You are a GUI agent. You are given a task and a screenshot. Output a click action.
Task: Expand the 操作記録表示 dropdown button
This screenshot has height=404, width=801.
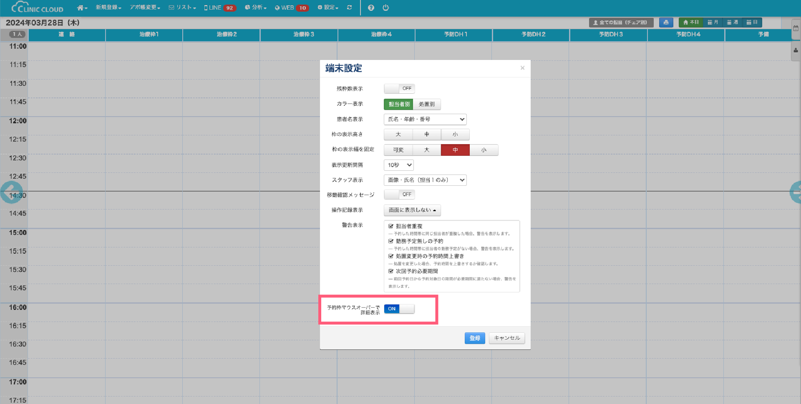[x=412, y=210]
